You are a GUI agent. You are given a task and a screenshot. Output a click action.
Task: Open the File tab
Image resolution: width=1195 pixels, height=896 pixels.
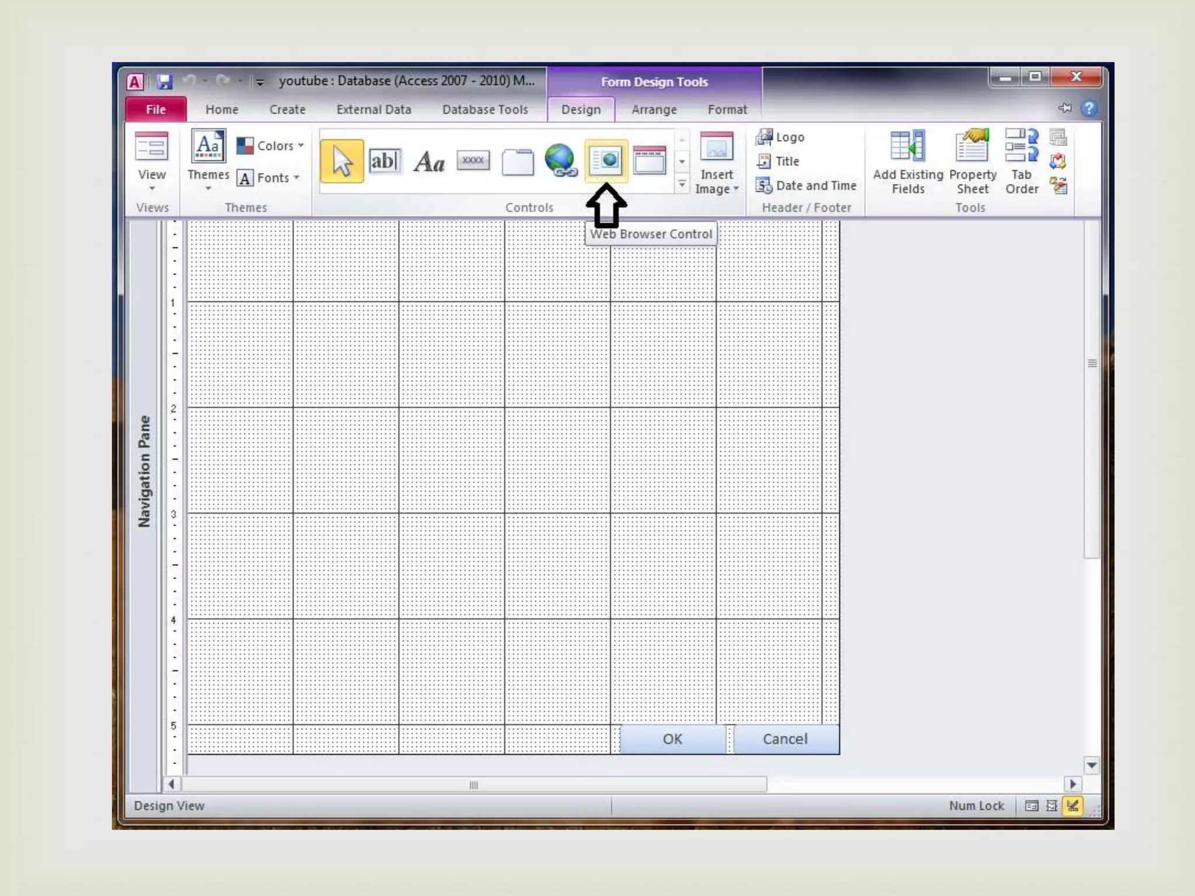pos(156,110)
